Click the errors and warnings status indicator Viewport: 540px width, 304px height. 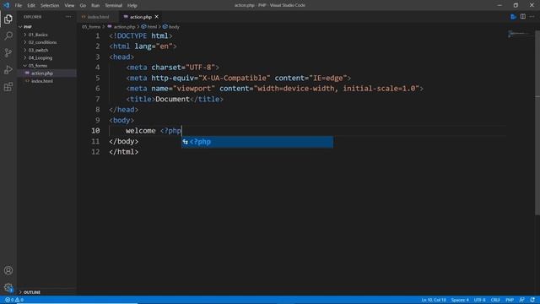click(x=14, y=300)
